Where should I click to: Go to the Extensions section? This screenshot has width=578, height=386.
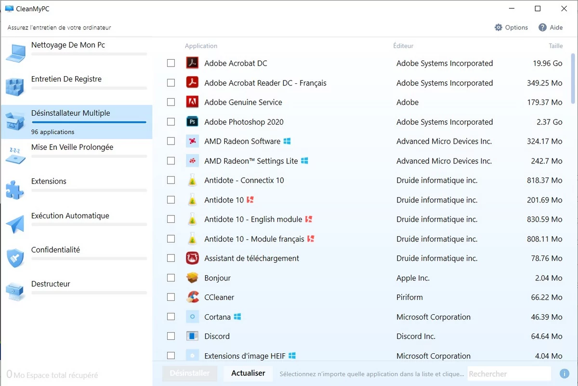click(x=77, y=190)
